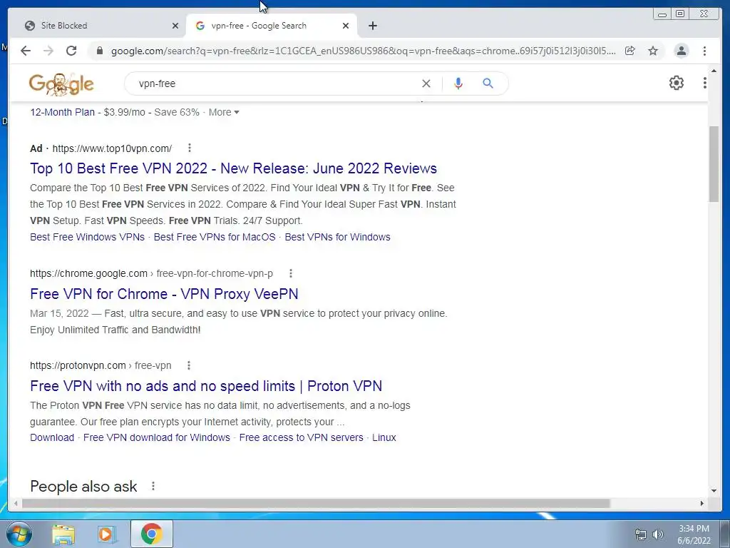
Task: Open Windows Explorer from the taskbar
Action: pyautogui.click(x=63, y=534)
